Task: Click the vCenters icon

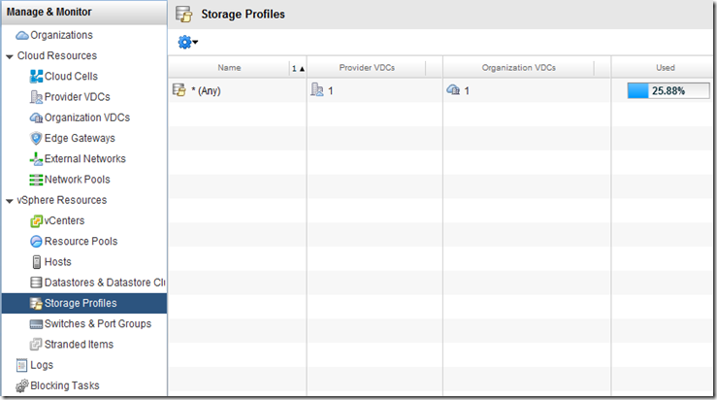Action: coord(37,220)
